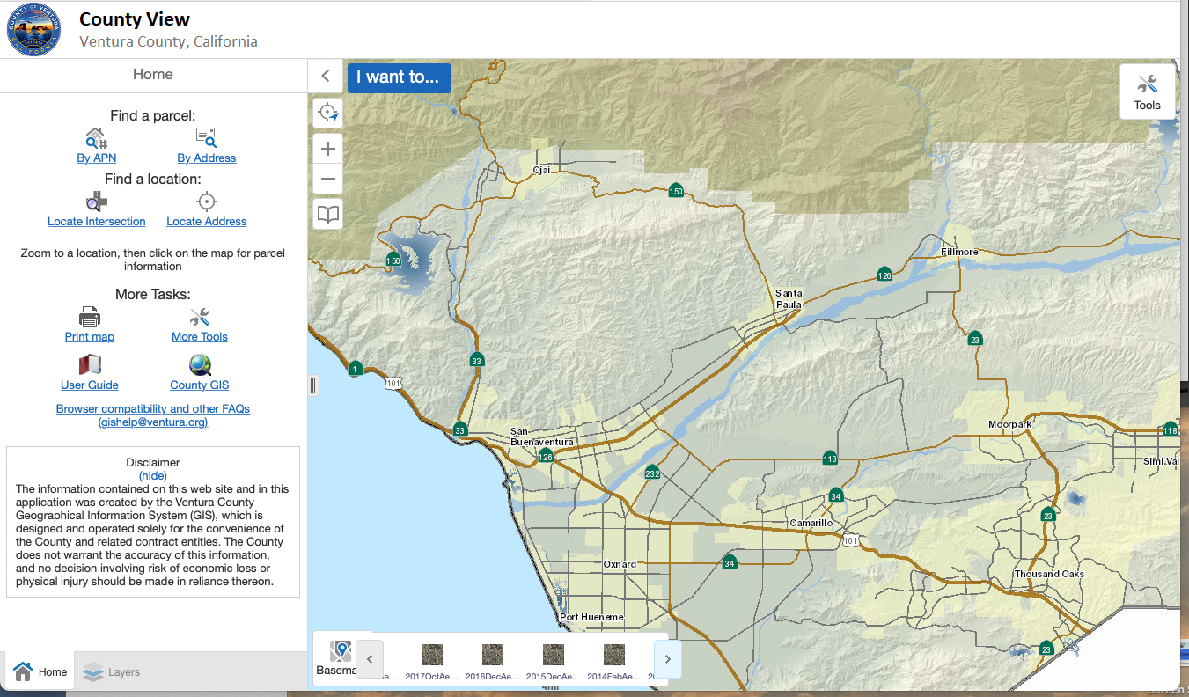Screen dimensions: 1189x697
Task: Select the Home tab at the bottom
Action: [x=40, y=672]
